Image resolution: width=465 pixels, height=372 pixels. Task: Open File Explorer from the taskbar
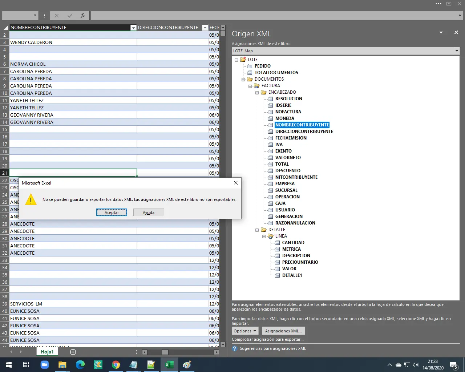click(x=62, y=365)
